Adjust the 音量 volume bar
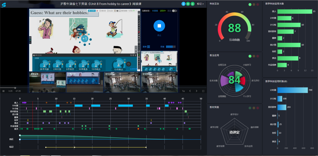Image resolution: width=318 pixels, height=156 pixels. [170, 47]
